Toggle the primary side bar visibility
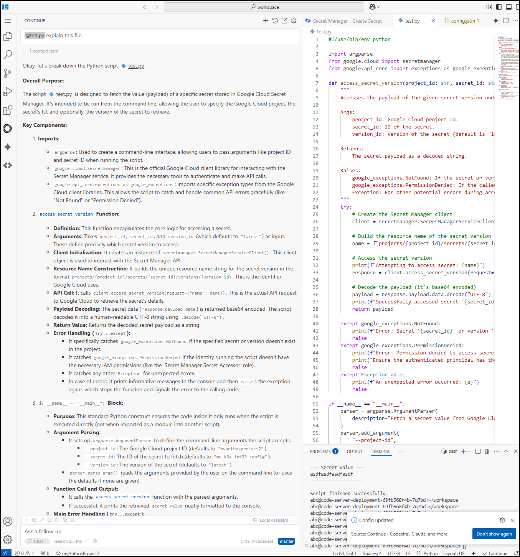 click(x=499, y=7)
